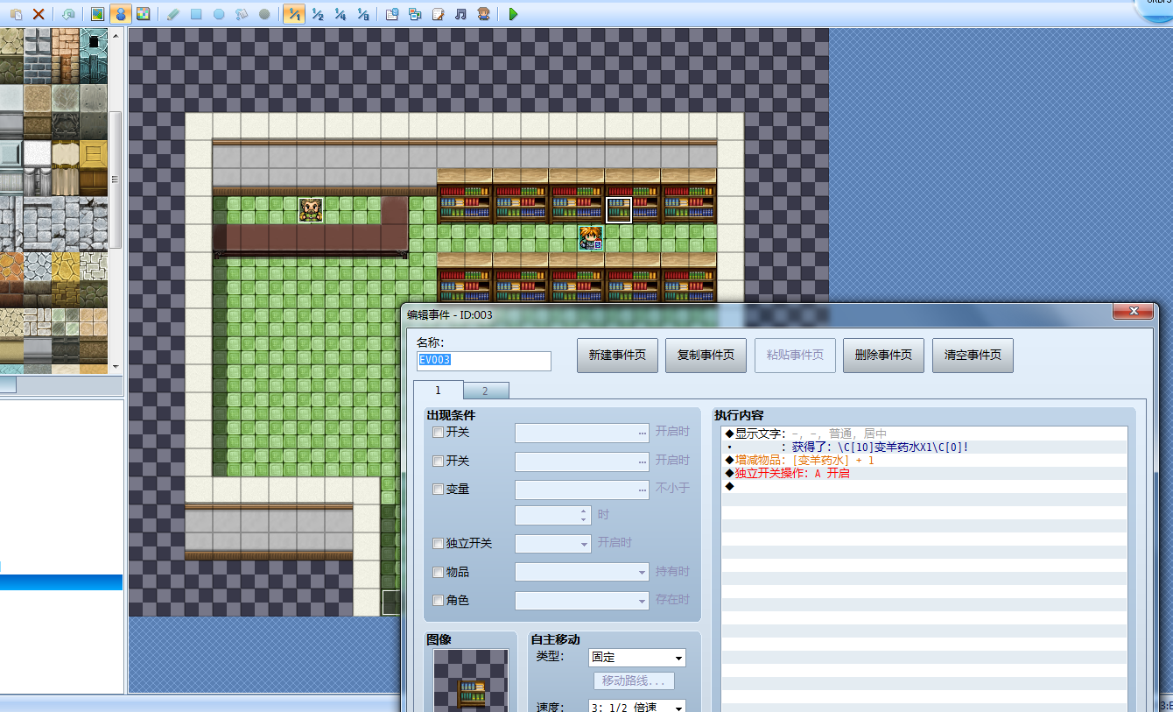Enable the first 开关 condition checkbox
Image resolution: width=1173 pixels, height=712 pixels.
coord(438,433)
